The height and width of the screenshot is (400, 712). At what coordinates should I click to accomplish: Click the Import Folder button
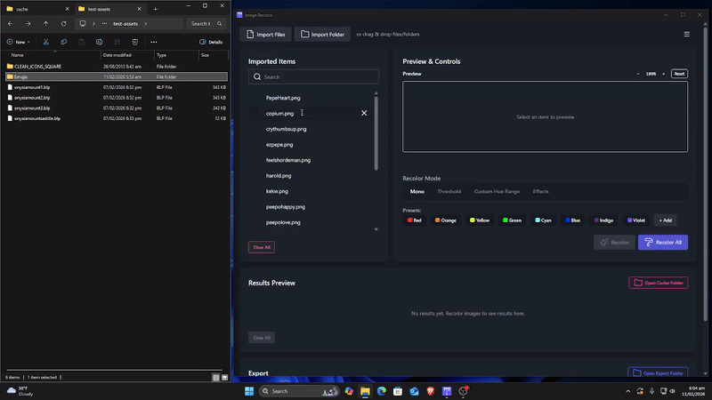pos(323,35)
